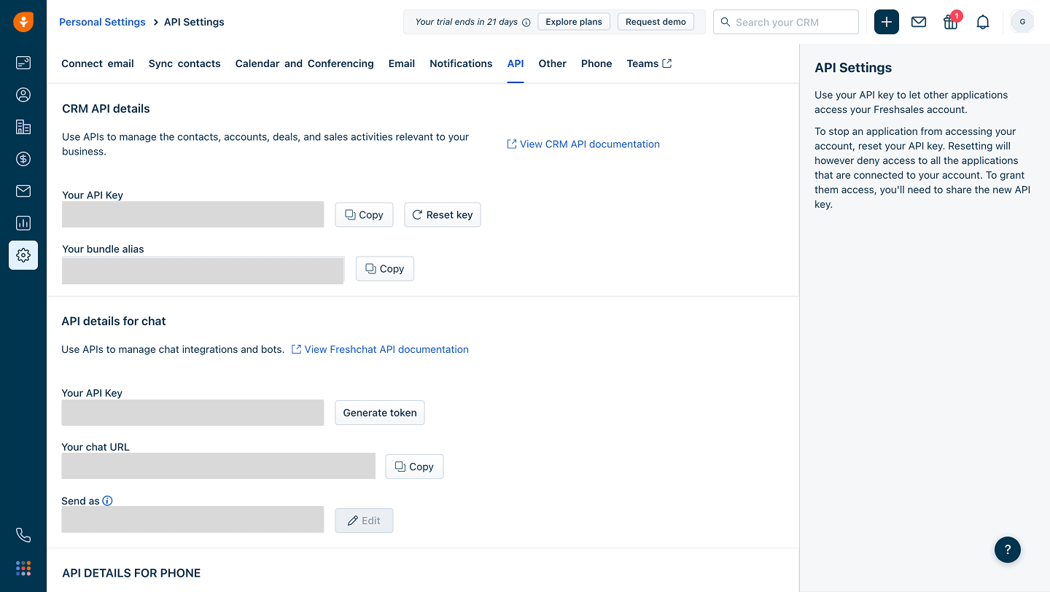Open the phone dialer icon in sidebar
The image size is (1050, 592).
point(23,535)
